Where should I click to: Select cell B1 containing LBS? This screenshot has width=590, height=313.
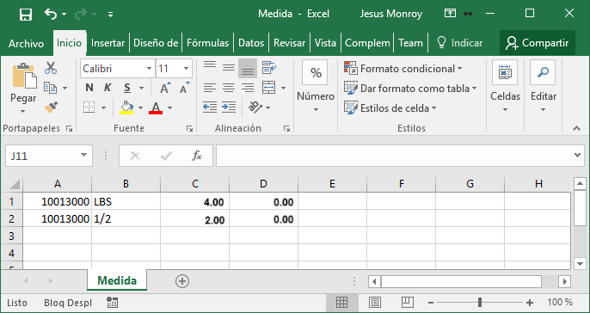click(x=126, y=201)
